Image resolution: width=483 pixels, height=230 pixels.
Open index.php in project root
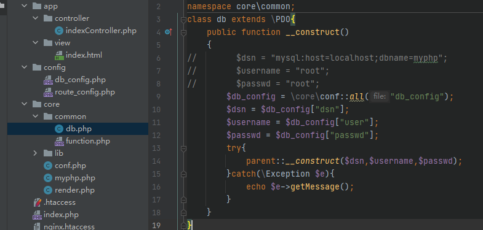61,215
